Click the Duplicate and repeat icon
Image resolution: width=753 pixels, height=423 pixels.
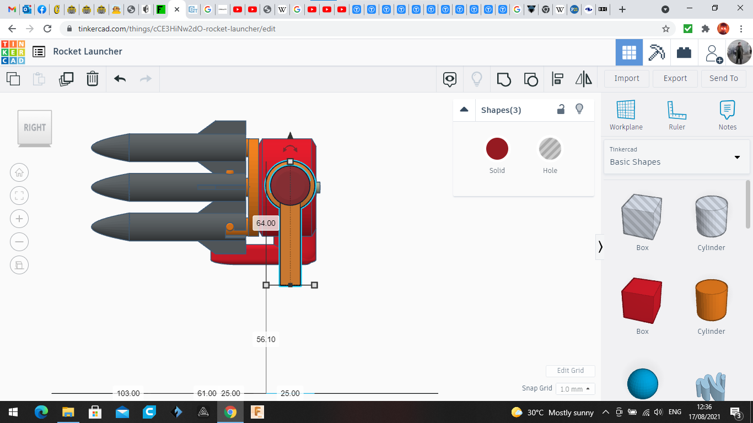pyautogui.click(x=66, y=79)
